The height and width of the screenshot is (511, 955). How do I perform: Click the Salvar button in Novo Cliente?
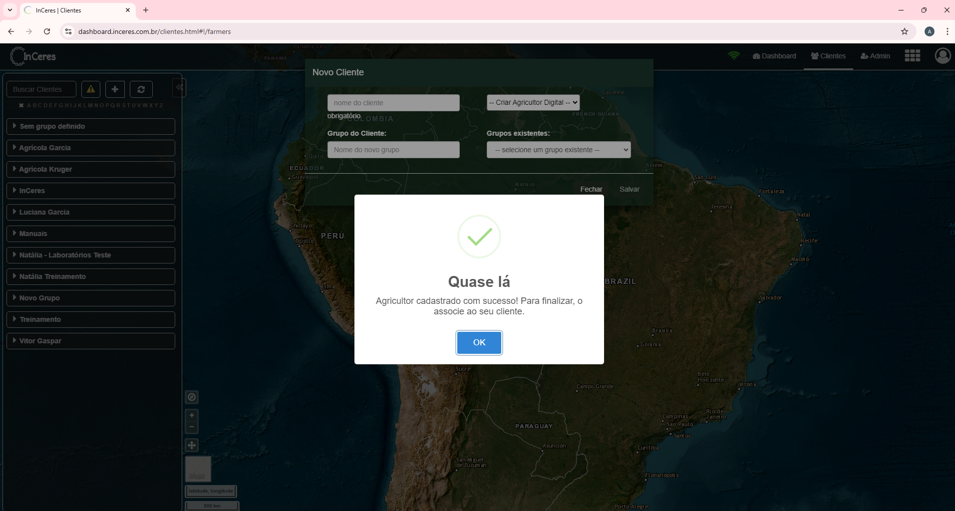[x=630, y=189]
